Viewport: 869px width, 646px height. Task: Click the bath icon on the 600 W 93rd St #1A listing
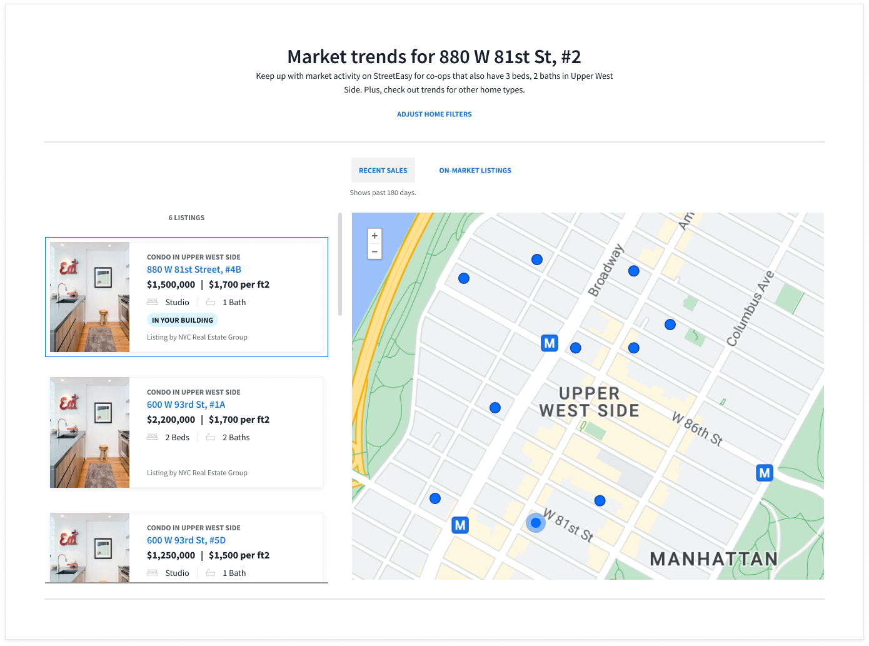pos(211,437)
